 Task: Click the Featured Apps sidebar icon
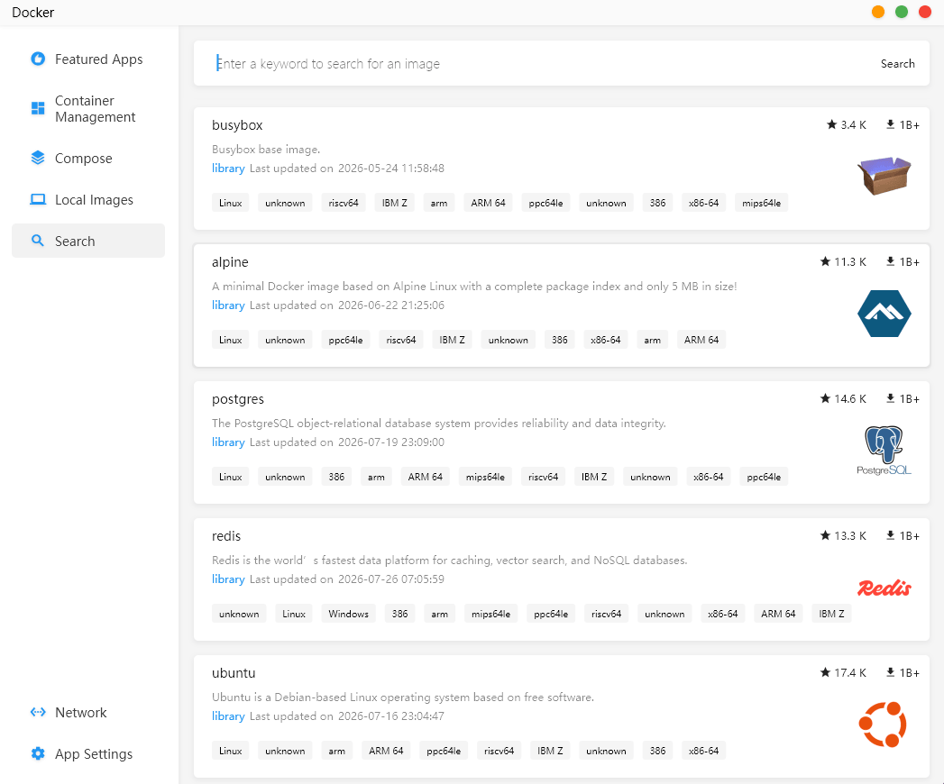38,59
